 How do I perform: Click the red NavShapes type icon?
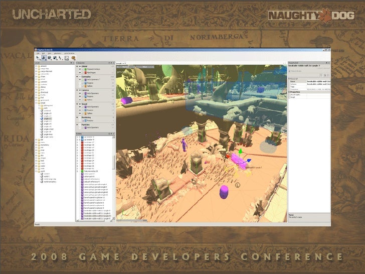pos(85,73)
